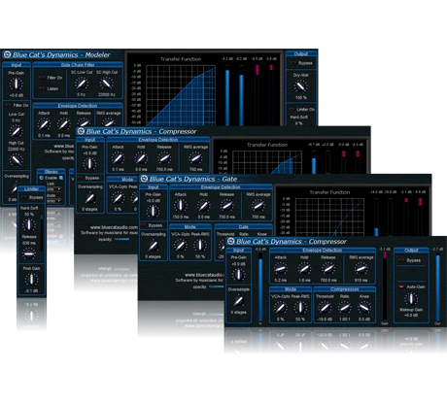Toggle Filter On in Modeler's Side Chain Filter
This screenshot has height=404, width=447.
pos(42,78)
